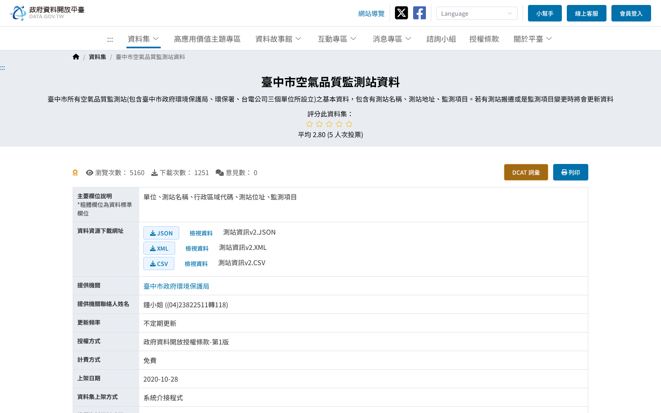Click 檢視資料 for the CSV file
Image resolution: width=661 pixels, height=413 pixels.
[x=196, y=264]
